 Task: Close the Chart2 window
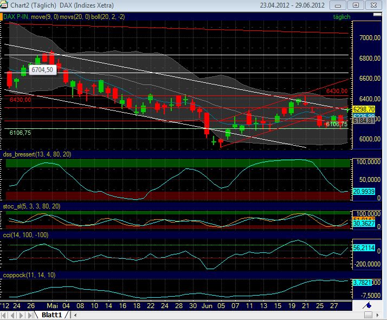(x=373, y=5)
